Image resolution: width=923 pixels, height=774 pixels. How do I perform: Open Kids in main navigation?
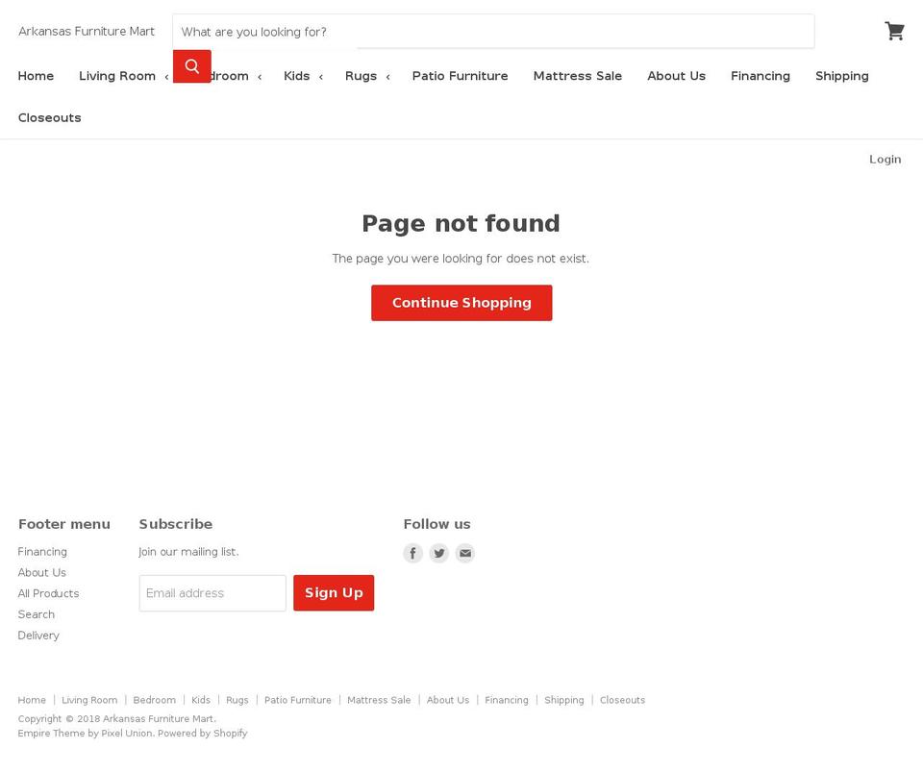coord(297,76)
